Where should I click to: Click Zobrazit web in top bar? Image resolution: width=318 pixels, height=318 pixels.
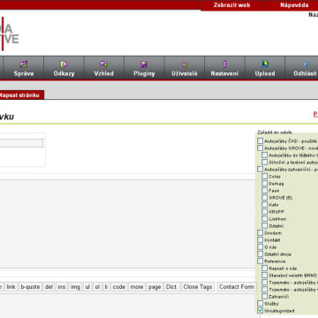231,5
